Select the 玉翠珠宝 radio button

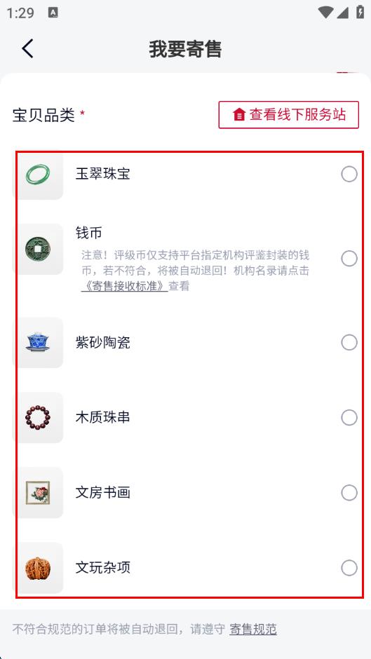[349, 174]
